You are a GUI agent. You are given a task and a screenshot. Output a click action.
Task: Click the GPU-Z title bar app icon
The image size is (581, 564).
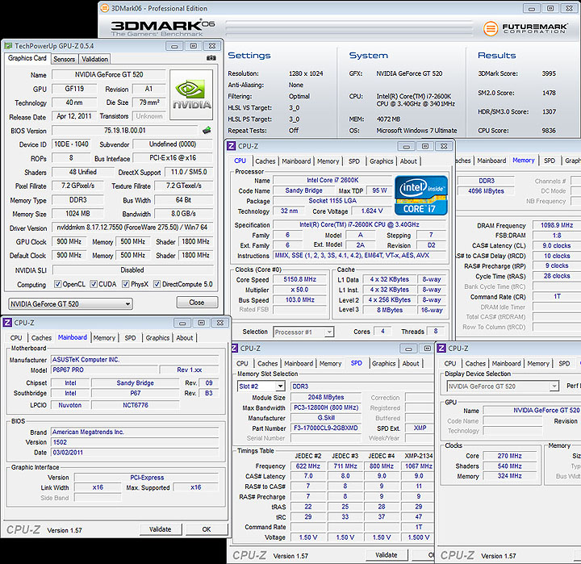click(x=8, y=45)
